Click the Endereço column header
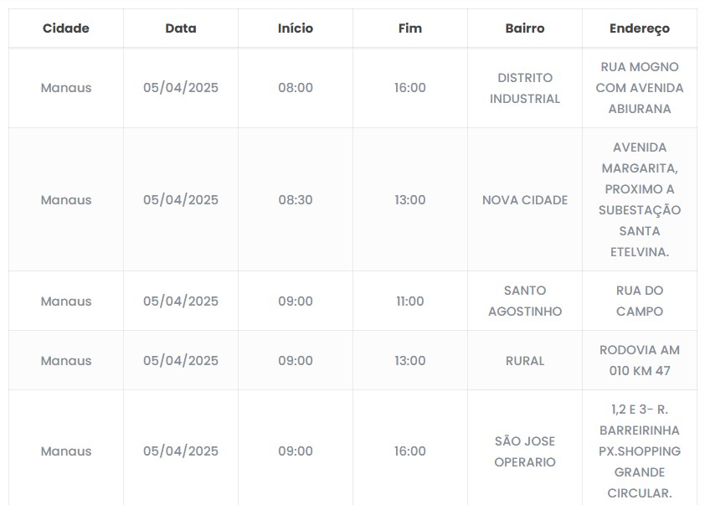Screen dimensions: 705x505 pyautogui.click(x=640, y=28)
